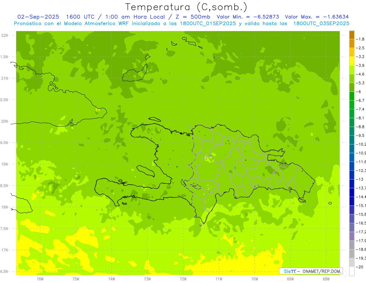Click the -2.5 colorbar value

(361, 48)
